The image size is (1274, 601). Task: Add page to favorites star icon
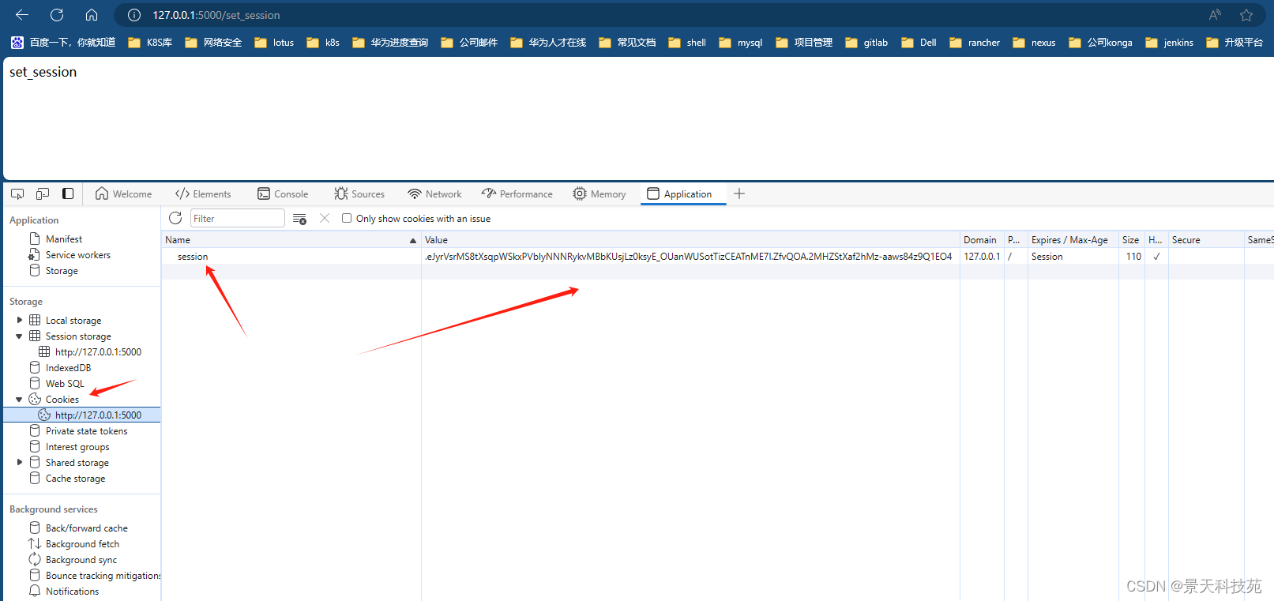click(1246, 15)
